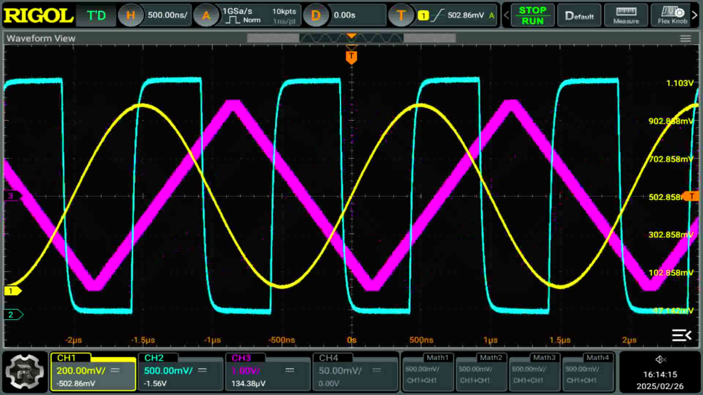Screen dimensions: 703x395
Task: Toggle CH2 coupling DC icon
Action: (202, 370)
